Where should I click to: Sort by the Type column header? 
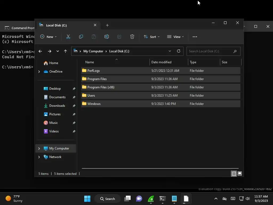coord(204,62)
